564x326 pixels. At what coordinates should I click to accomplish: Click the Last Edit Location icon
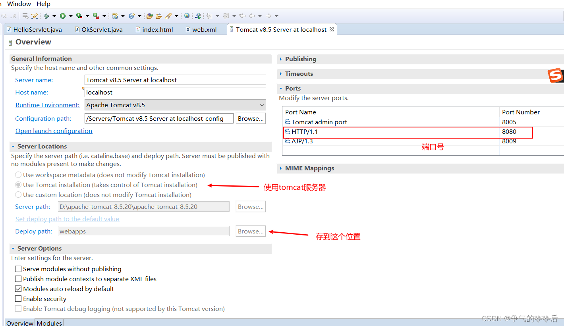pyautogui.click(x=242, y=16)
